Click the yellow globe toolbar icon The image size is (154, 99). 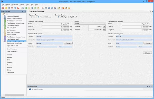(x=6, y=8)
